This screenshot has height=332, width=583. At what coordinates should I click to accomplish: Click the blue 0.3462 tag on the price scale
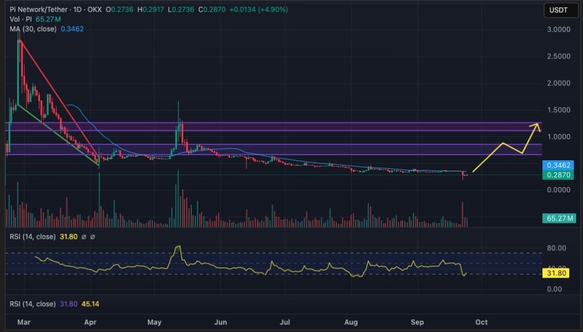(558, 165)
